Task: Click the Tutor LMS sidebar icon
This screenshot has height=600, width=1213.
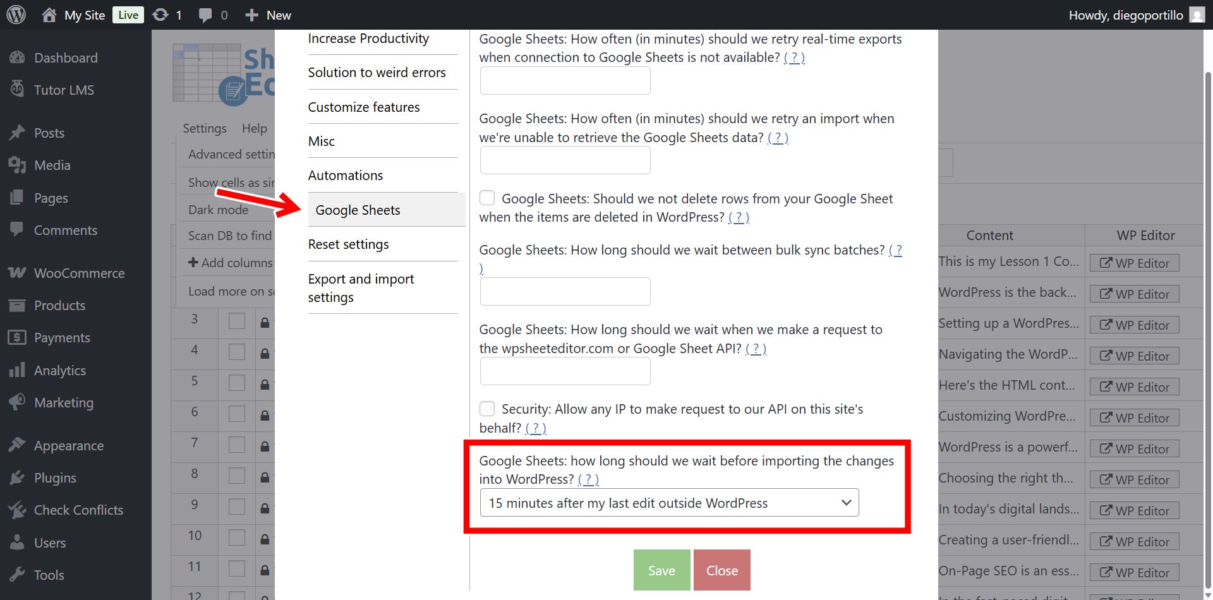Action: click(x=17, y=89)
